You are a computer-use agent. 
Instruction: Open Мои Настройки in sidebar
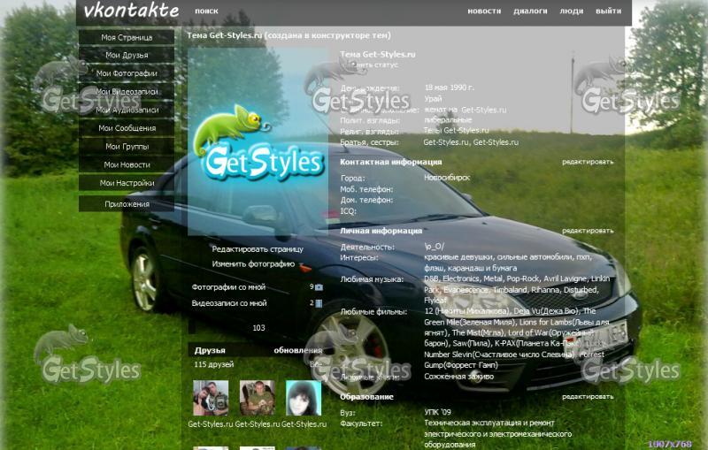pos(127,183)
